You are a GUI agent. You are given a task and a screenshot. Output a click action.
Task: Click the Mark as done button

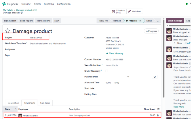pos(43,21)
